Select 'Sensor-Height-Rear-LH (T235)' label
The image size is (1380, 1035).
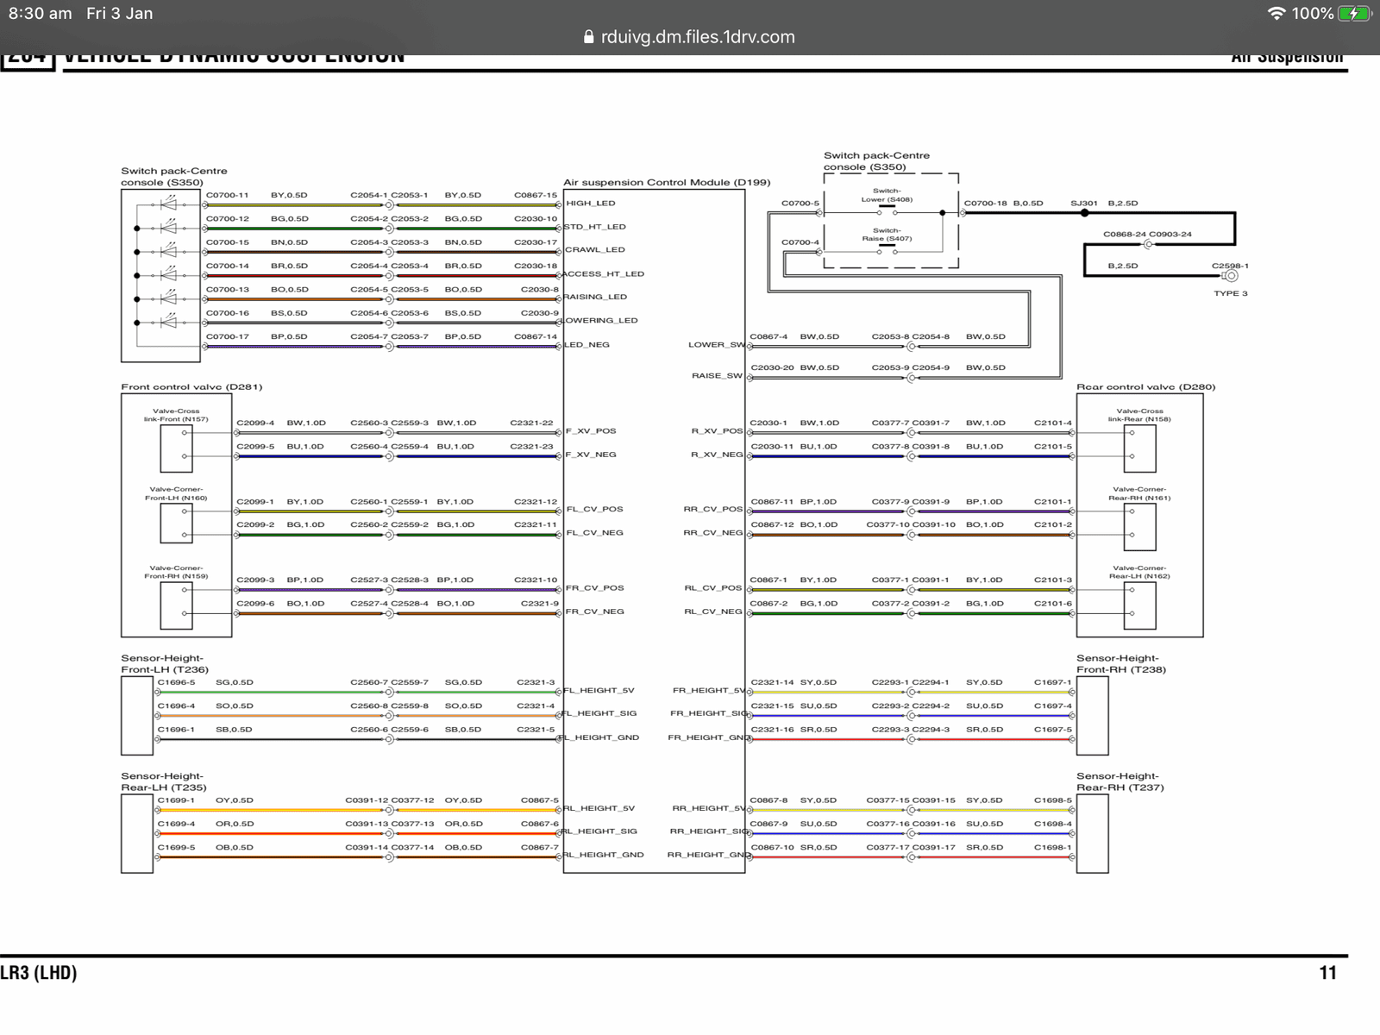tap(165, 781)
